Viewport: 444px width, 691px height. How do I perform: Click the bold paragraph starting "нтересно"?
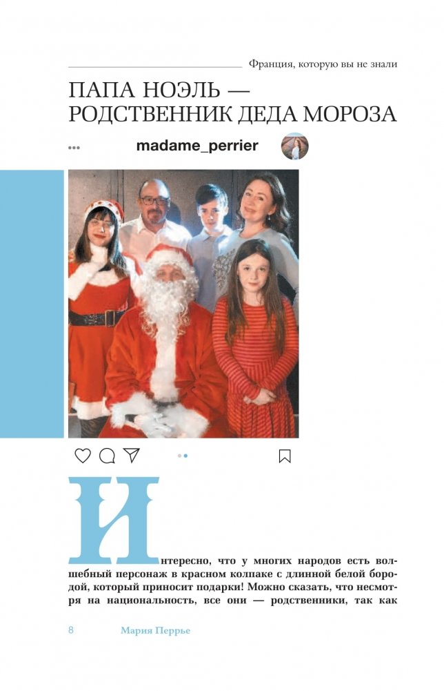click(233, 581)
